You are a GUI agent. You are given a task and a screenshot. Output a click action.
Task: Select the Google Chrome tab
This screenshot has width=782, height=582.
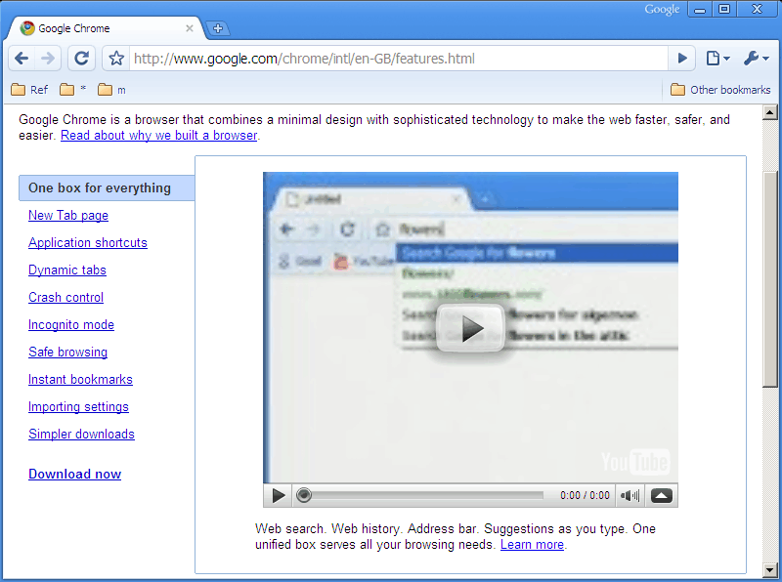103,28
